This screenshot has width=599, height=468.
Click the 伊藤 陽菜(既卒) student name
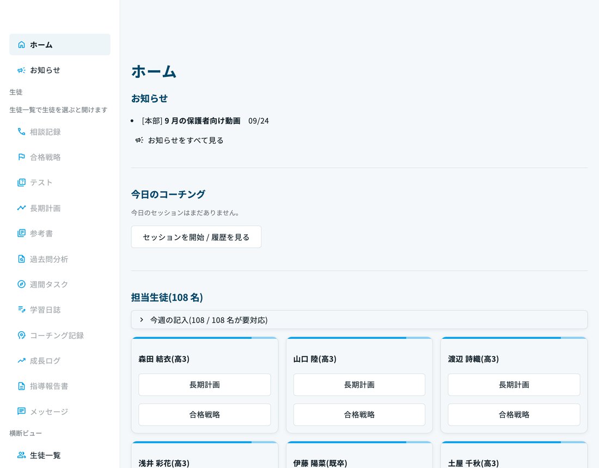coord(320,464)
